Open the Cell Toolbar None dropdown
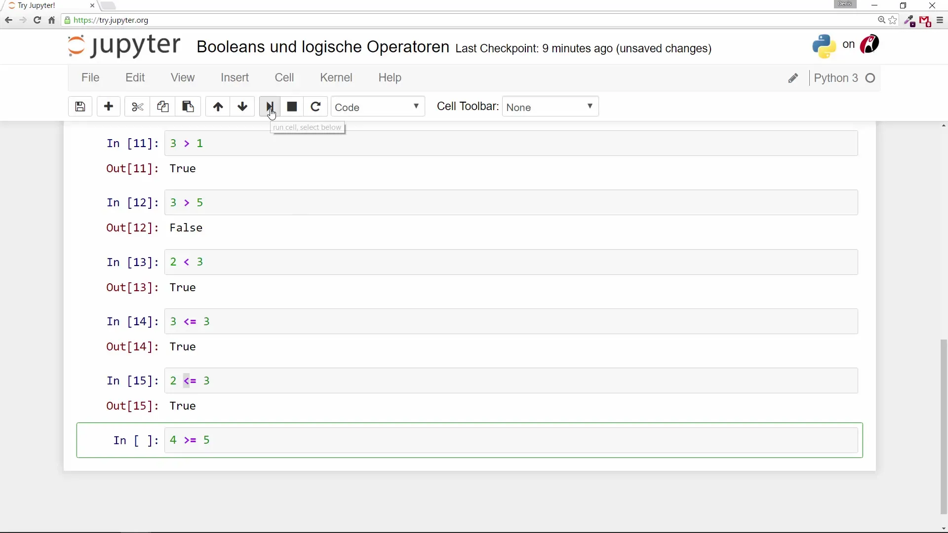This screenshot has height=533, width=948. coord(550,107)
